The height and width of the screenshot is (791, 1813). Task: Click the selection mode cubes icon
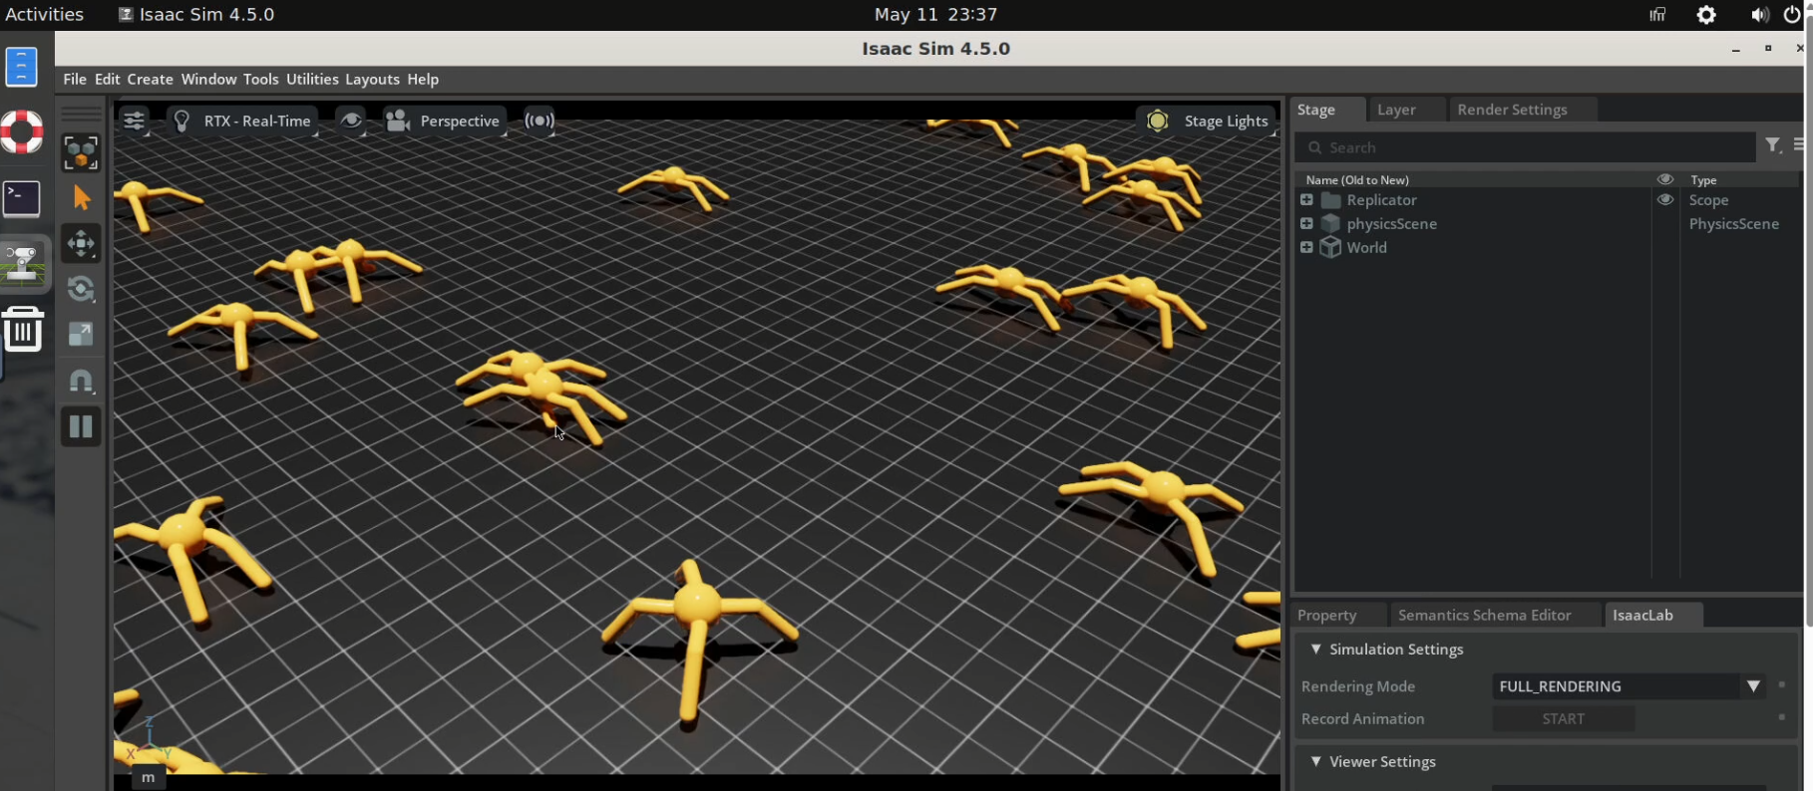(x=81, y=152)
